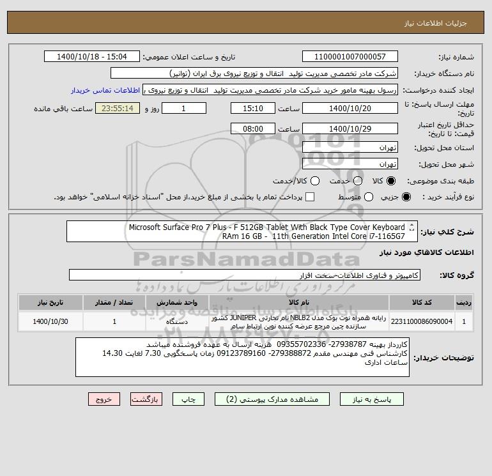The image size is (492, 476).
Task: Click the ساعت باقی مانده label
Action: pyautogui.click(x=63, y=109)
